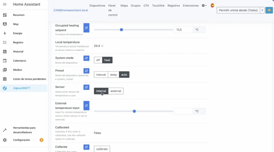The height and width of the screenshot is (152, 274).
Task: Open the Configuración gear icon
Action: pyautogui.click(x=5, y=140)
